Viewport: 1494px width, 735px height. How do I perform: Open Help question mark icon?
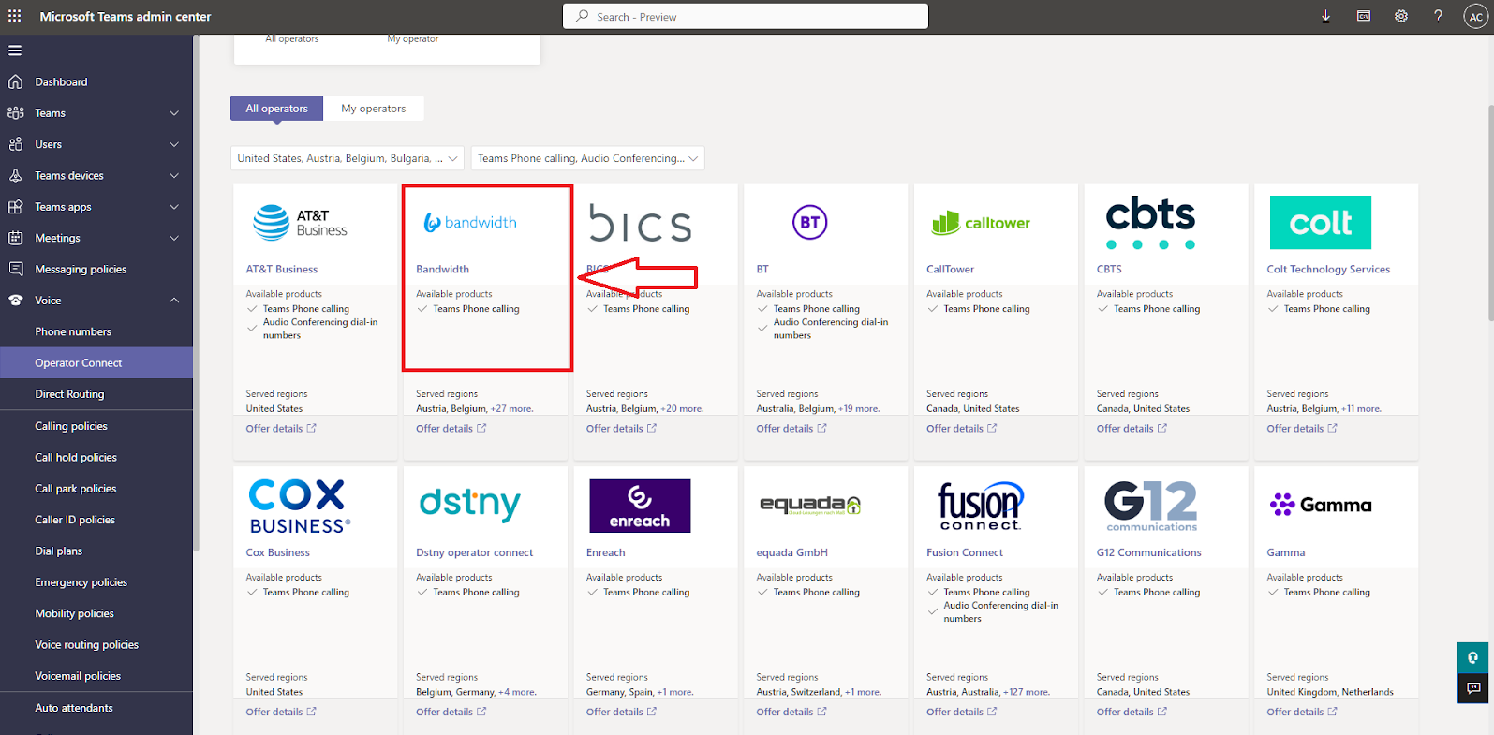click(x=1438, y=16)
